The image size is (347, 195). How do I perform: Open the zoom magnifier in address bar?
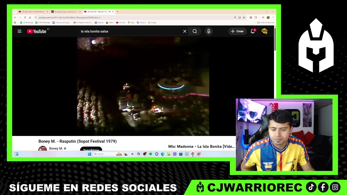click(235, 18)
